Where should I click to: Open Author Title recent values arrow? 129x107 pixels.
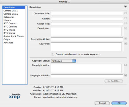(126, 23)
